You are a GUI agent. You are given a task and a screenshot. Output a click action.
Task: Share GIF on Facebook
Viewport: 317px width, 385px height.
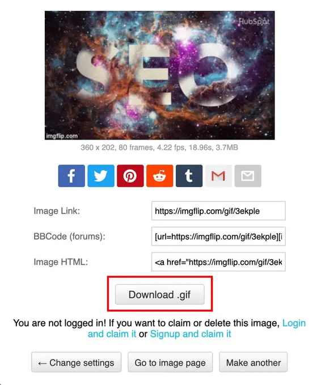[71, 176]
